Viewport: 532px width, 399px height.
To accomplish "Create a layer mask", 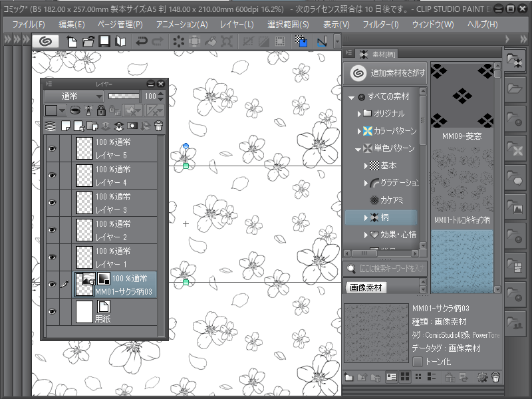I will tap(132, 126).
